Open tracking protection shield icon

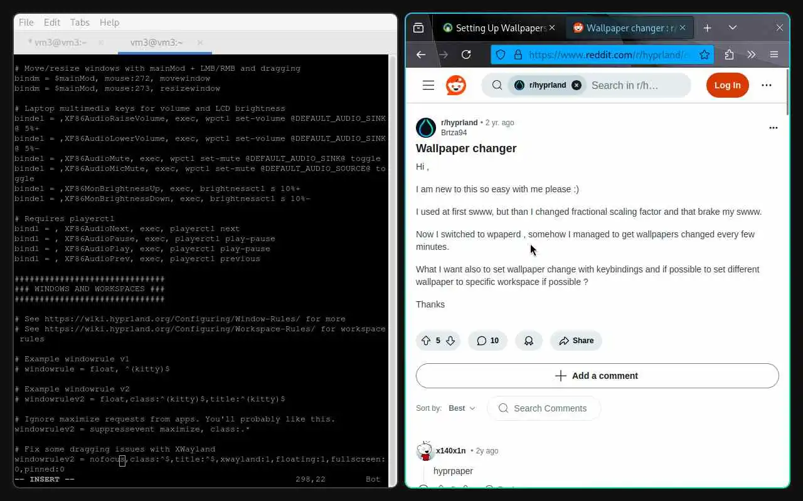501,54
